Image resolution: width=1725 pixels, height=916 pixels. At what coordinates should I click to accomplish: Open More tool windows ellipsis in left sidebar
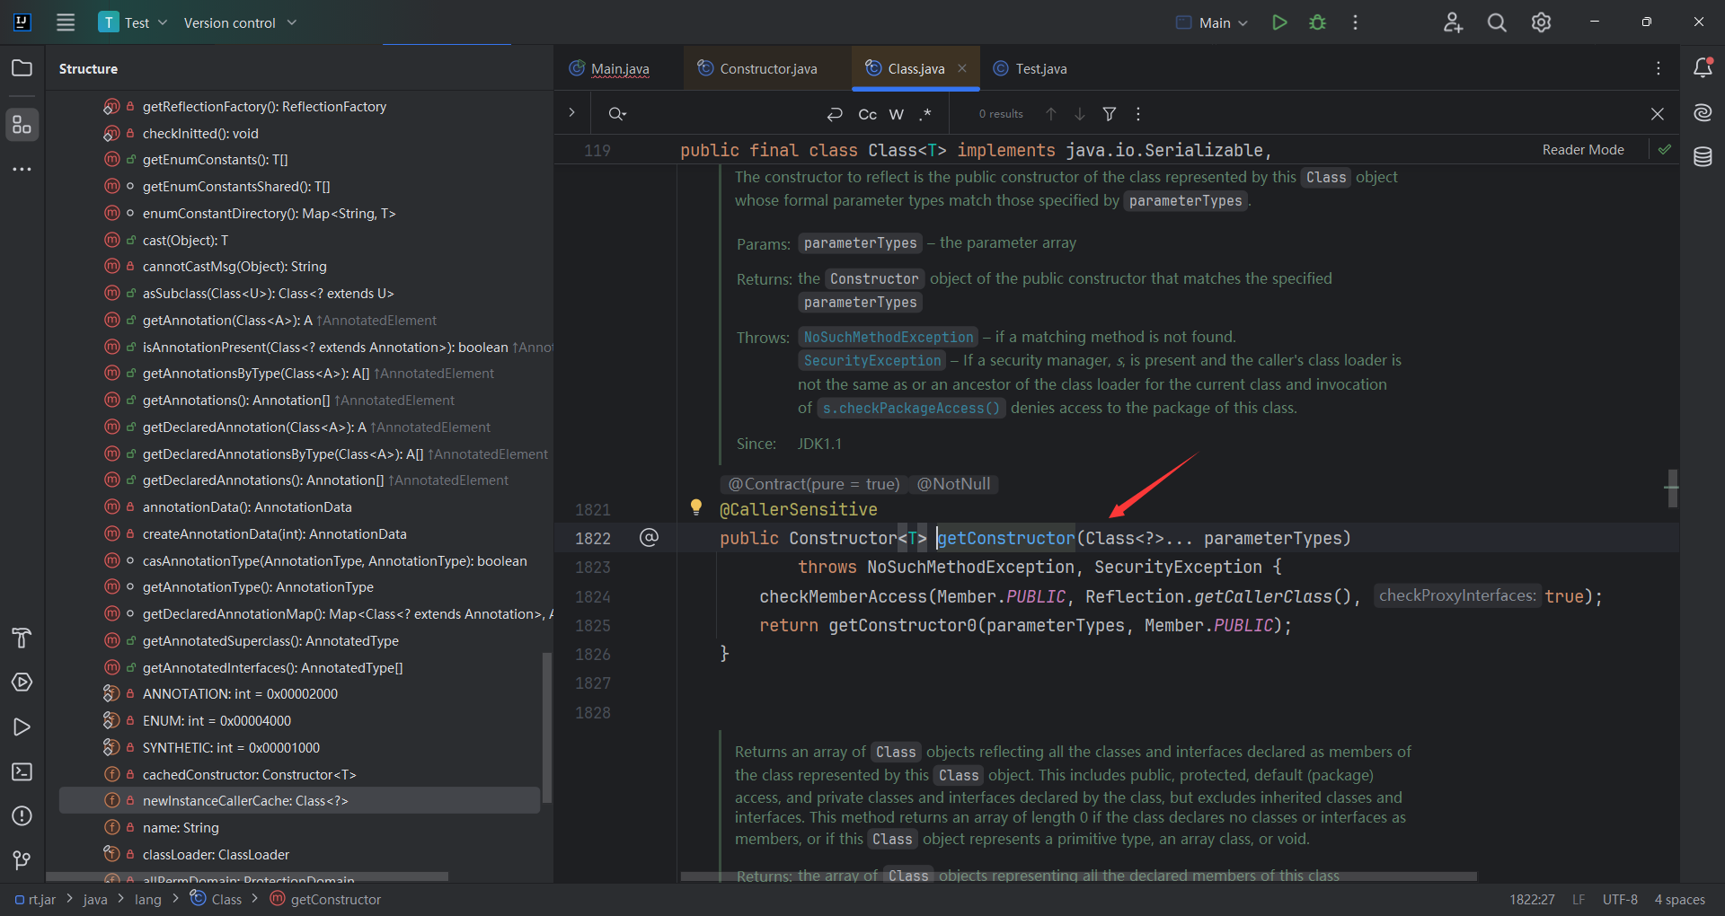click(x=22, y=169)
